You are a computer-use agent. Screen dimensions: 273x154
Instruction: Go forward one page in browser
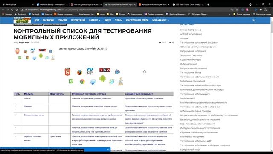[8, 9]
